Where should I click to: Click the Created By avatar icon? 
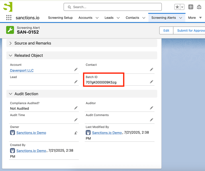(13, 150)
